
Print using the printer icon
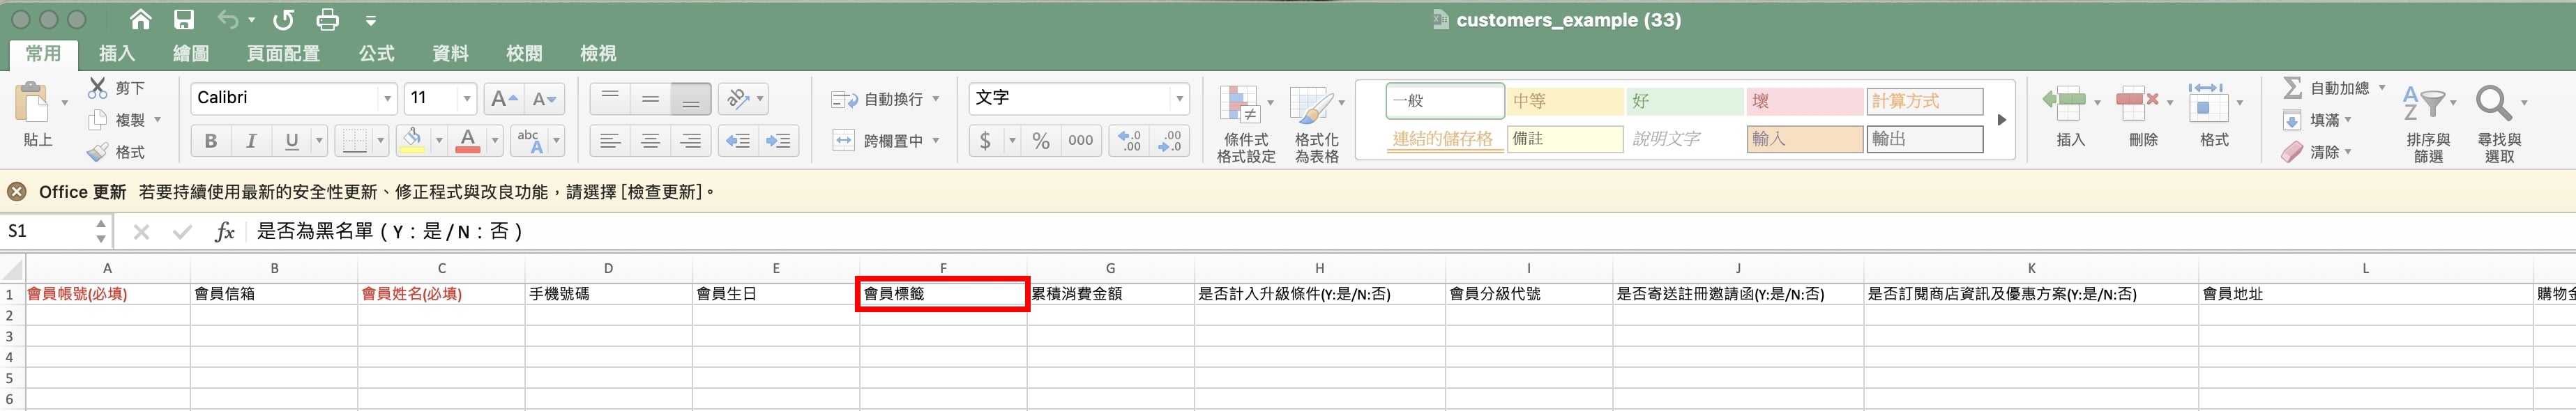pyautogui.click(x=327, y=20)
